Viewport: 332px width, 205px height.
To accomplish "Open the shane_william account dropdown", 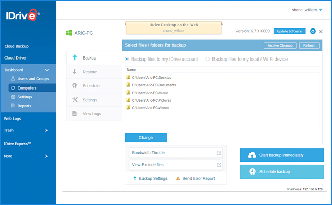I will click(x=321, y=10).
